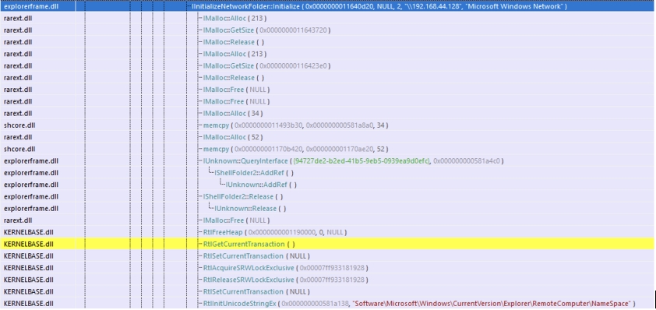Image resolution: width=656 pixels, height=310 pixels.
Task: Click KERNELBASE.dll in the yellow highlighted row
Action: tap(29, 244)
